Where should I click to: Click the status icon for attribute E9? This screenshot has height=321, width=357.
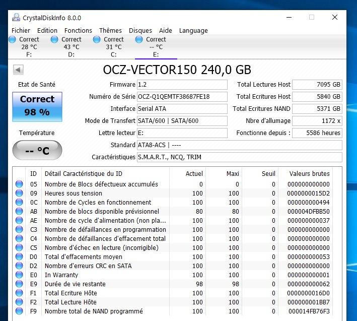19,284
